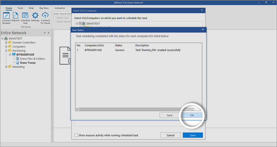Expand the Marketing node
277x147 pixels.
tap(6, 67)
